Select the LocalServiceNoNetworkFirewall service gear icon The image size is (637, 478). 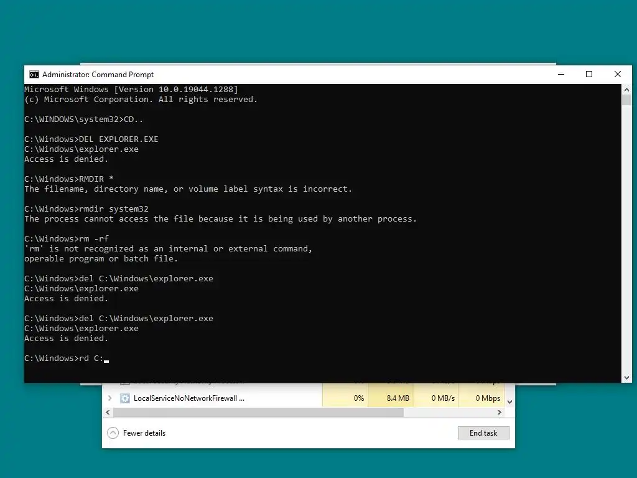click(x=124, y=398)
